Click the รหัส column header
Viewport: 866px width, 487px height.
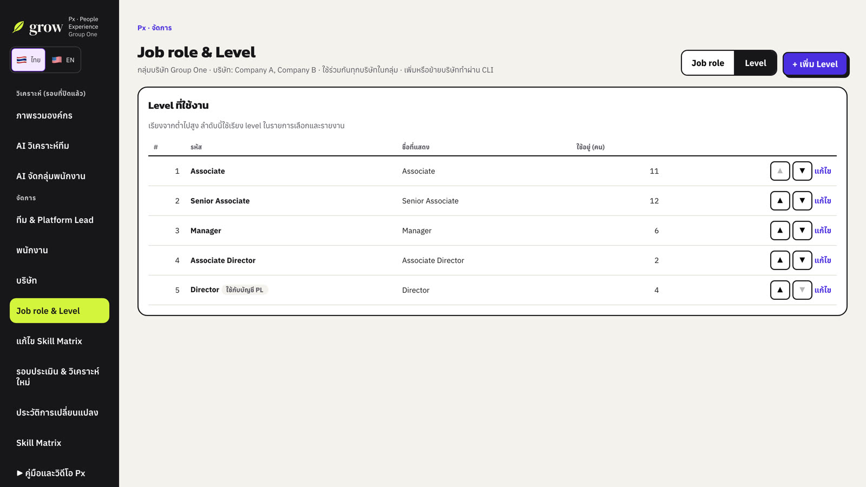(196, 147)
